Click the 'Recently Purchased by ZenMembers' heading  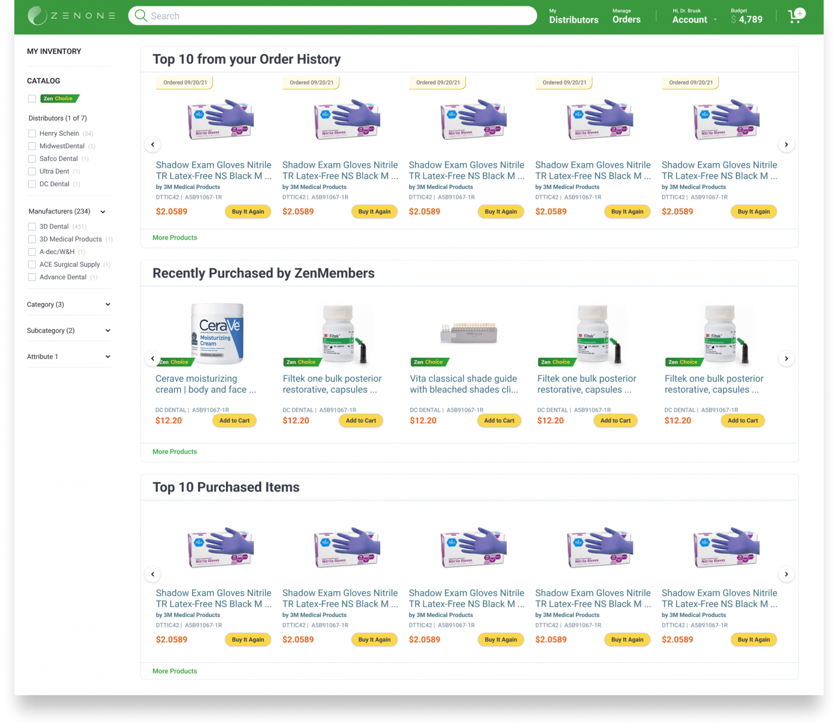(264, 273)
